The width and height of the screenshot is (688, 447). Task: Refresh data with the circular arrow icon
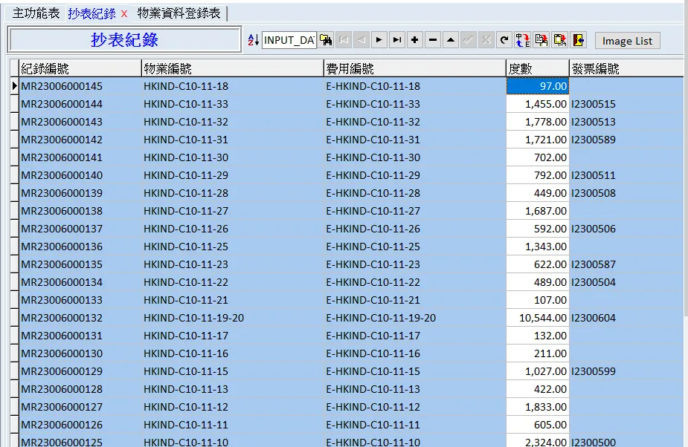pyautogui.click(x=504, y=40)
